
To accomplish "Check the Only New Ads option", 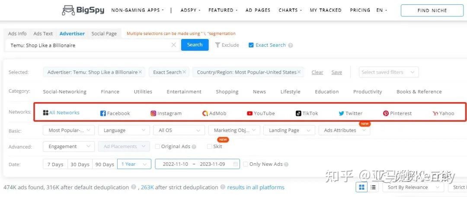I will pos(246,165).
